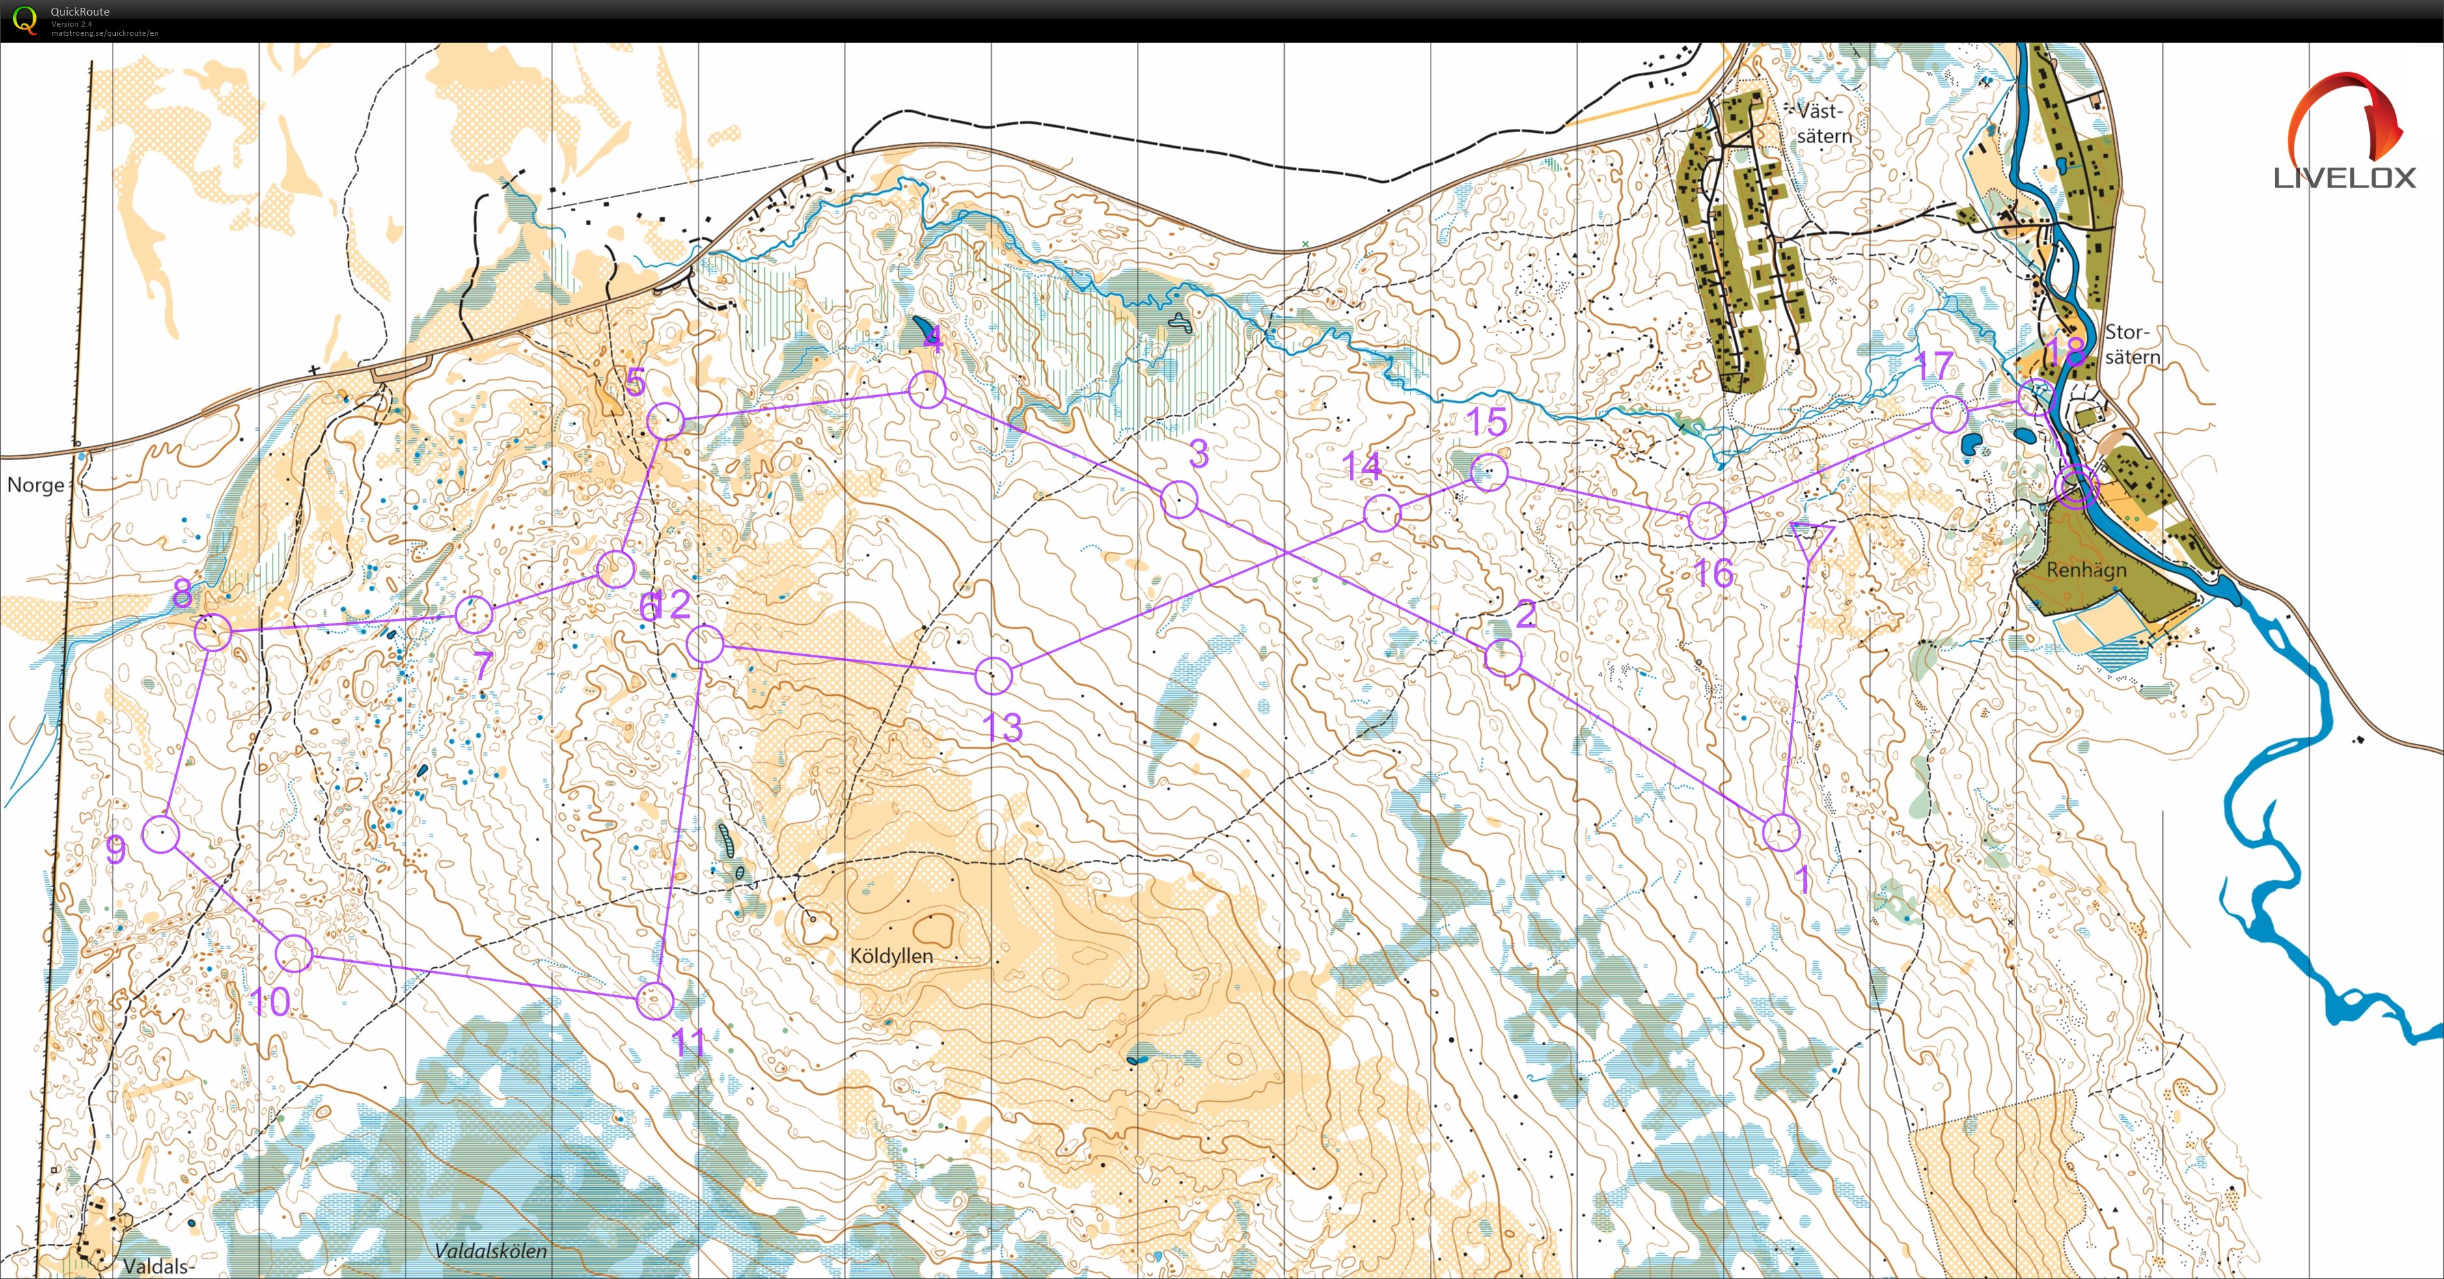Select control circle 8
The image size is (2444, 1279).
(213, 632)
